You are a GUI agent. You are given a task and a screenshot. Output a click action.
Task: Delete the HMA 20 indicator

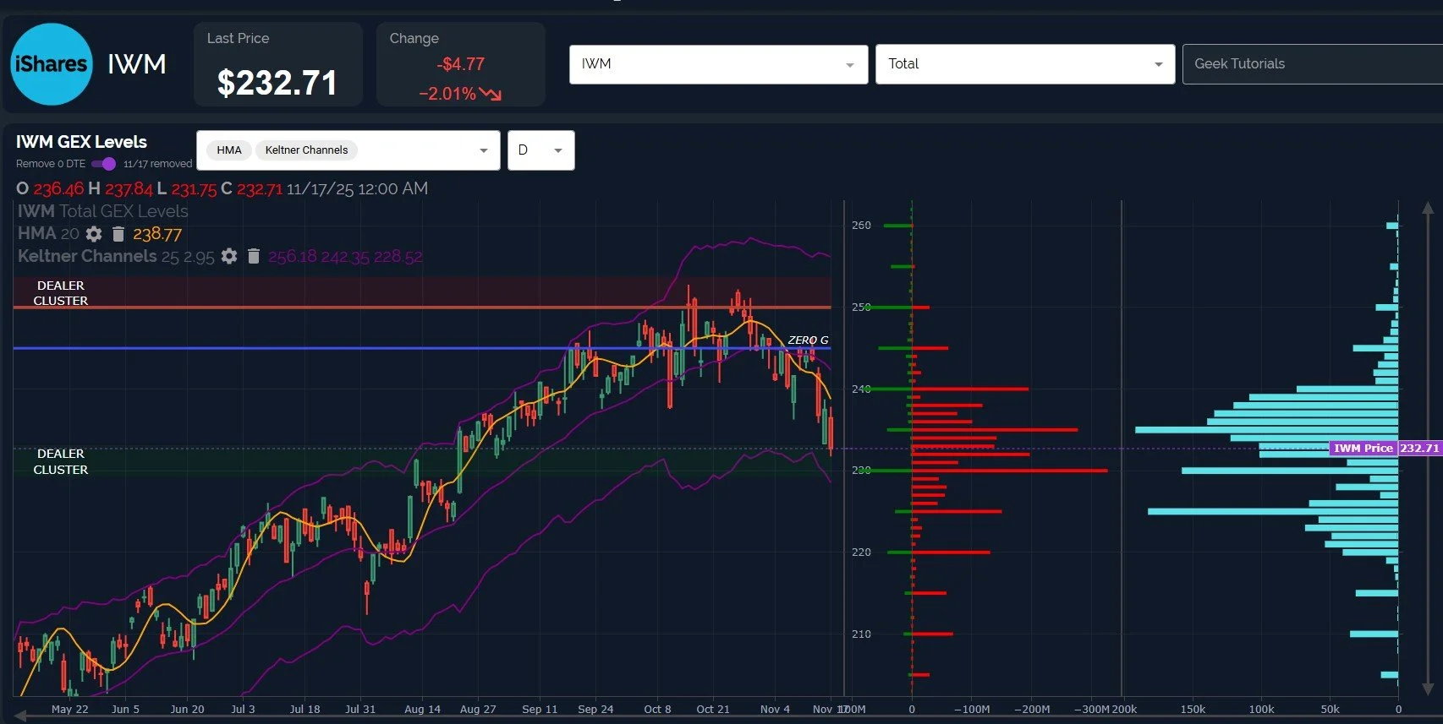(118, 234)
